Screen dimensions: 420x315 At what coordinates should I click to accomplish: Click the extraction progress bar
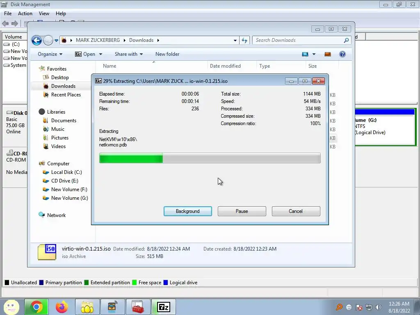tap(210, 158)
